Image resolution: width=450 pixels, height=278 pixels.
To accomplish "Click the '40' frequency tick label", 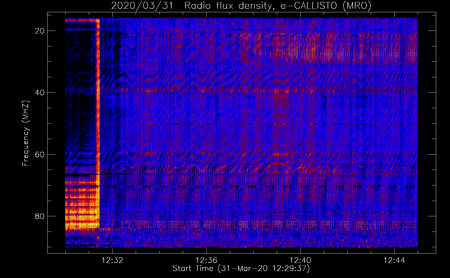I will pos(40,93).
